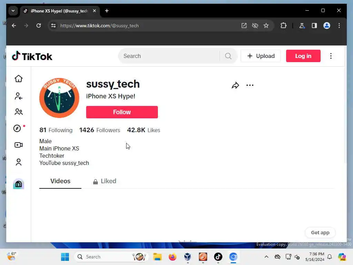Open the Friends sidebar icon

point(19,112)
